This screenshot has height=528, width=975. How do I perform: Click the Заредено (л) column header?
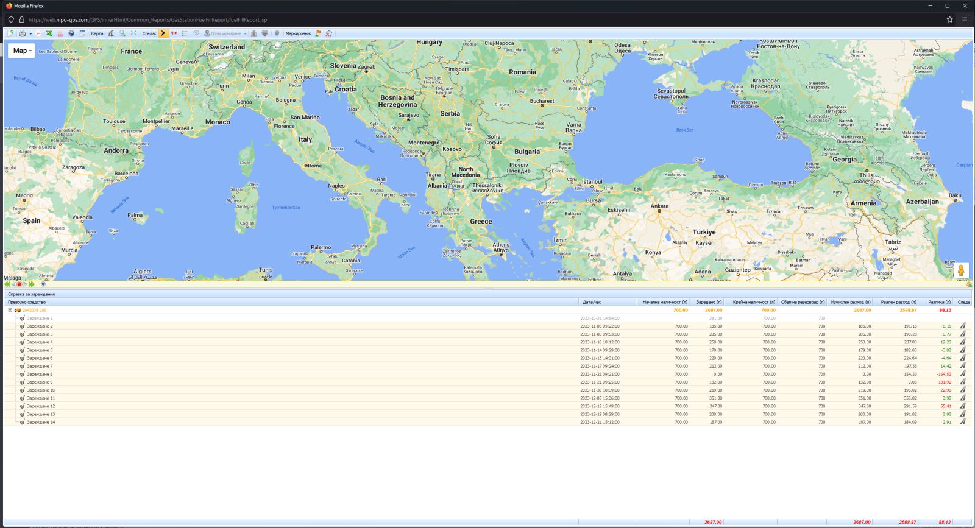707,302
